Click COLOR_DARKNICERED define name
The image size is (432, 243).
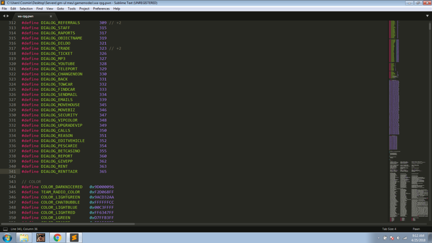coord(62,187)
